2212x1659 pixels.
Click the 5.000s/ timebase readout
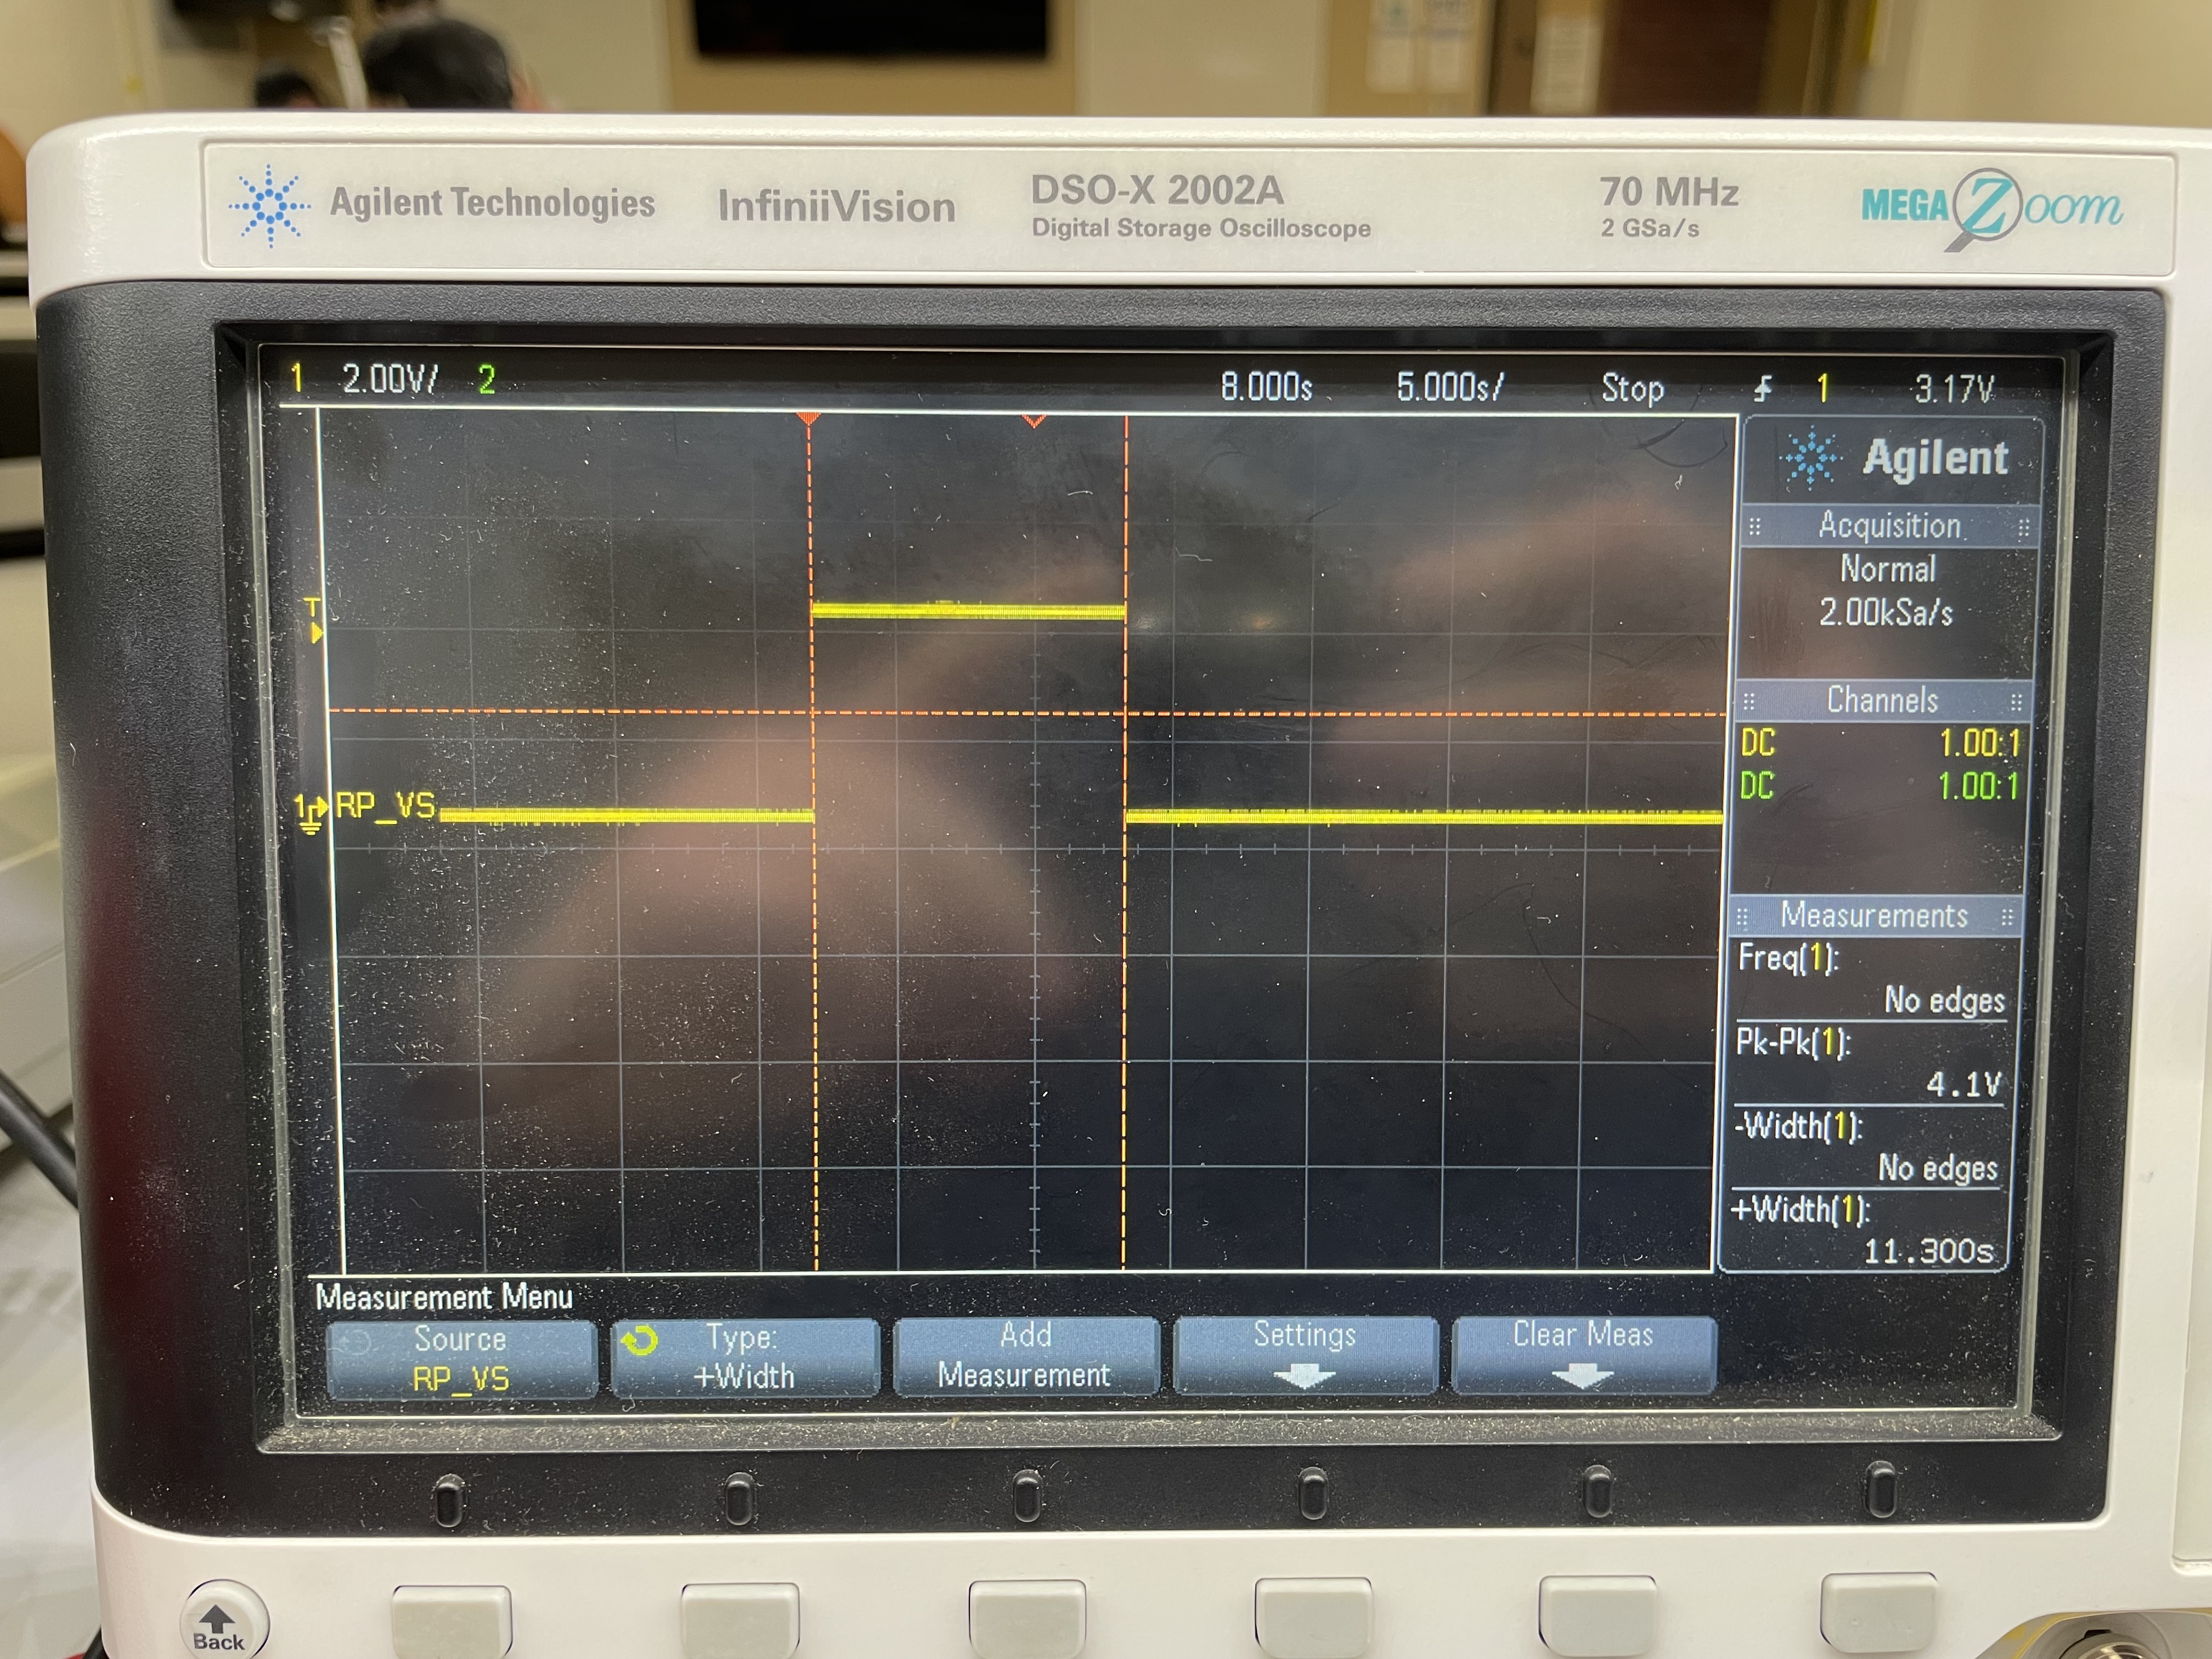pos(1450,387)
